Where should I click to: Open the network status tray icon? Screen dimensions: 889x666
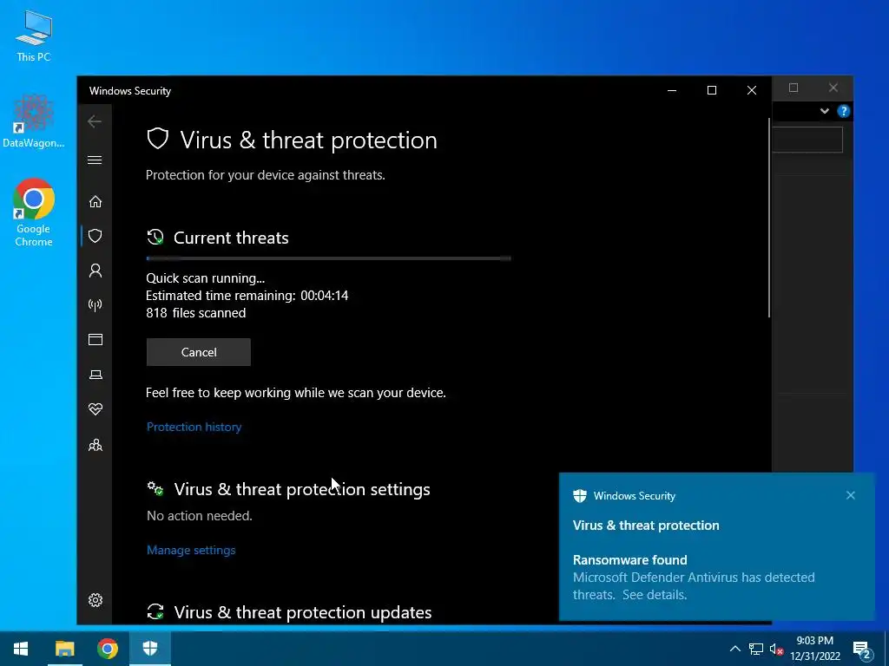[756, 649]
